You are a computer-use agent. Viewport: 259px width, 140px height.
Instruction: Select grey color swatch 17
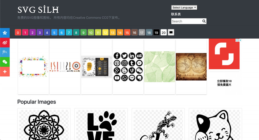coord(142,33)
